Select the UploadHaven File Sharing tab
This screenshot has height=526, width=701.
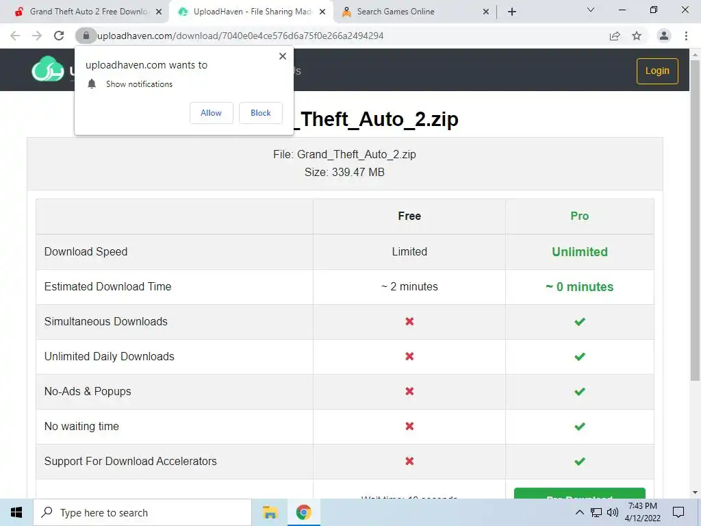pos(251,12)
